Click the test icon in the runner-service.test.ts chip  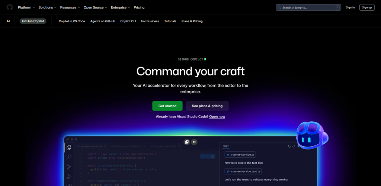click(x=228, y=171)
